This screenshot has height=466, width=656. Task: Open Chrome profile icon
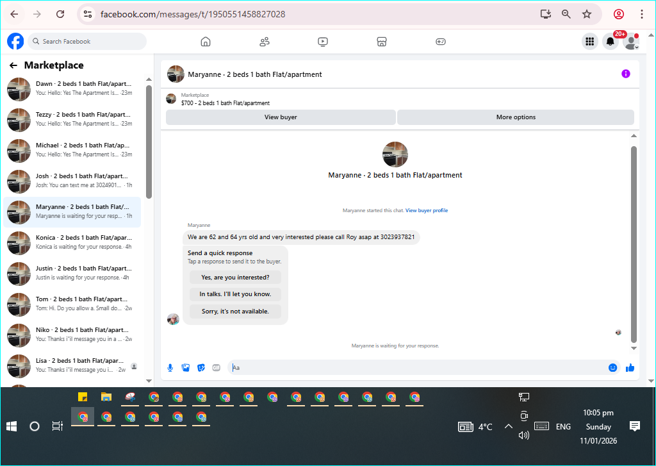point(619,14)
